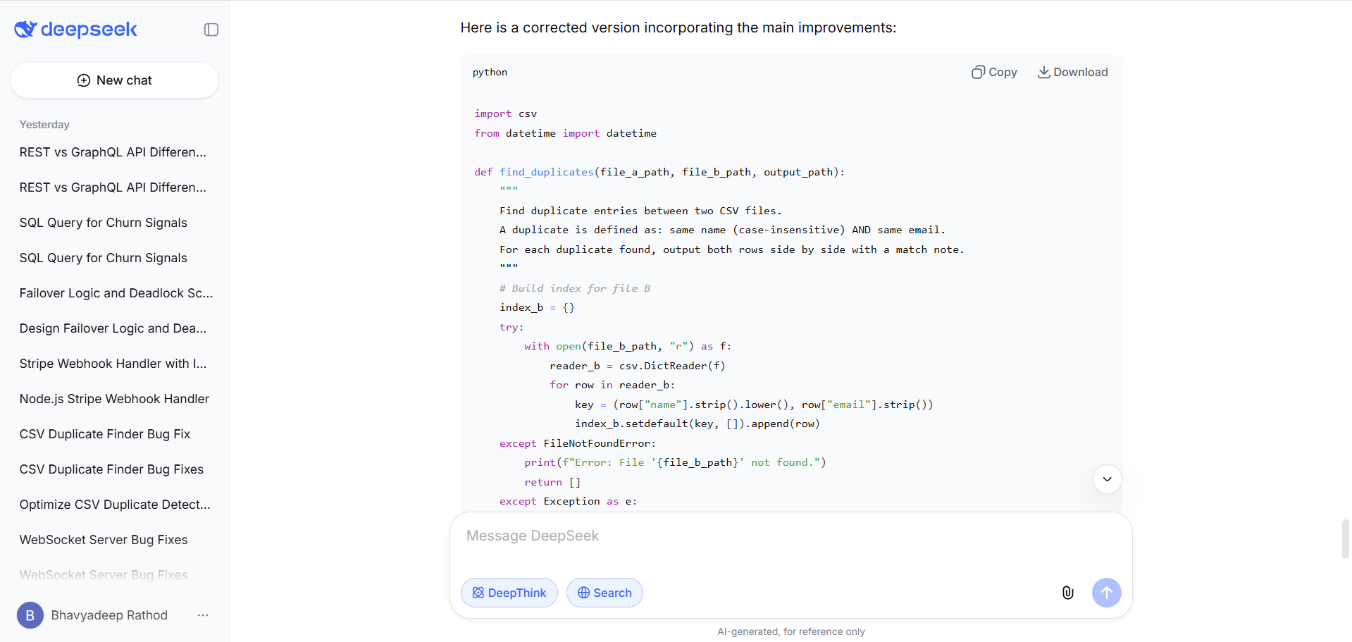This screenshot has height=642, width=1352.
Task: Copy the Python code snippet
Action: (x=994, y=72)
